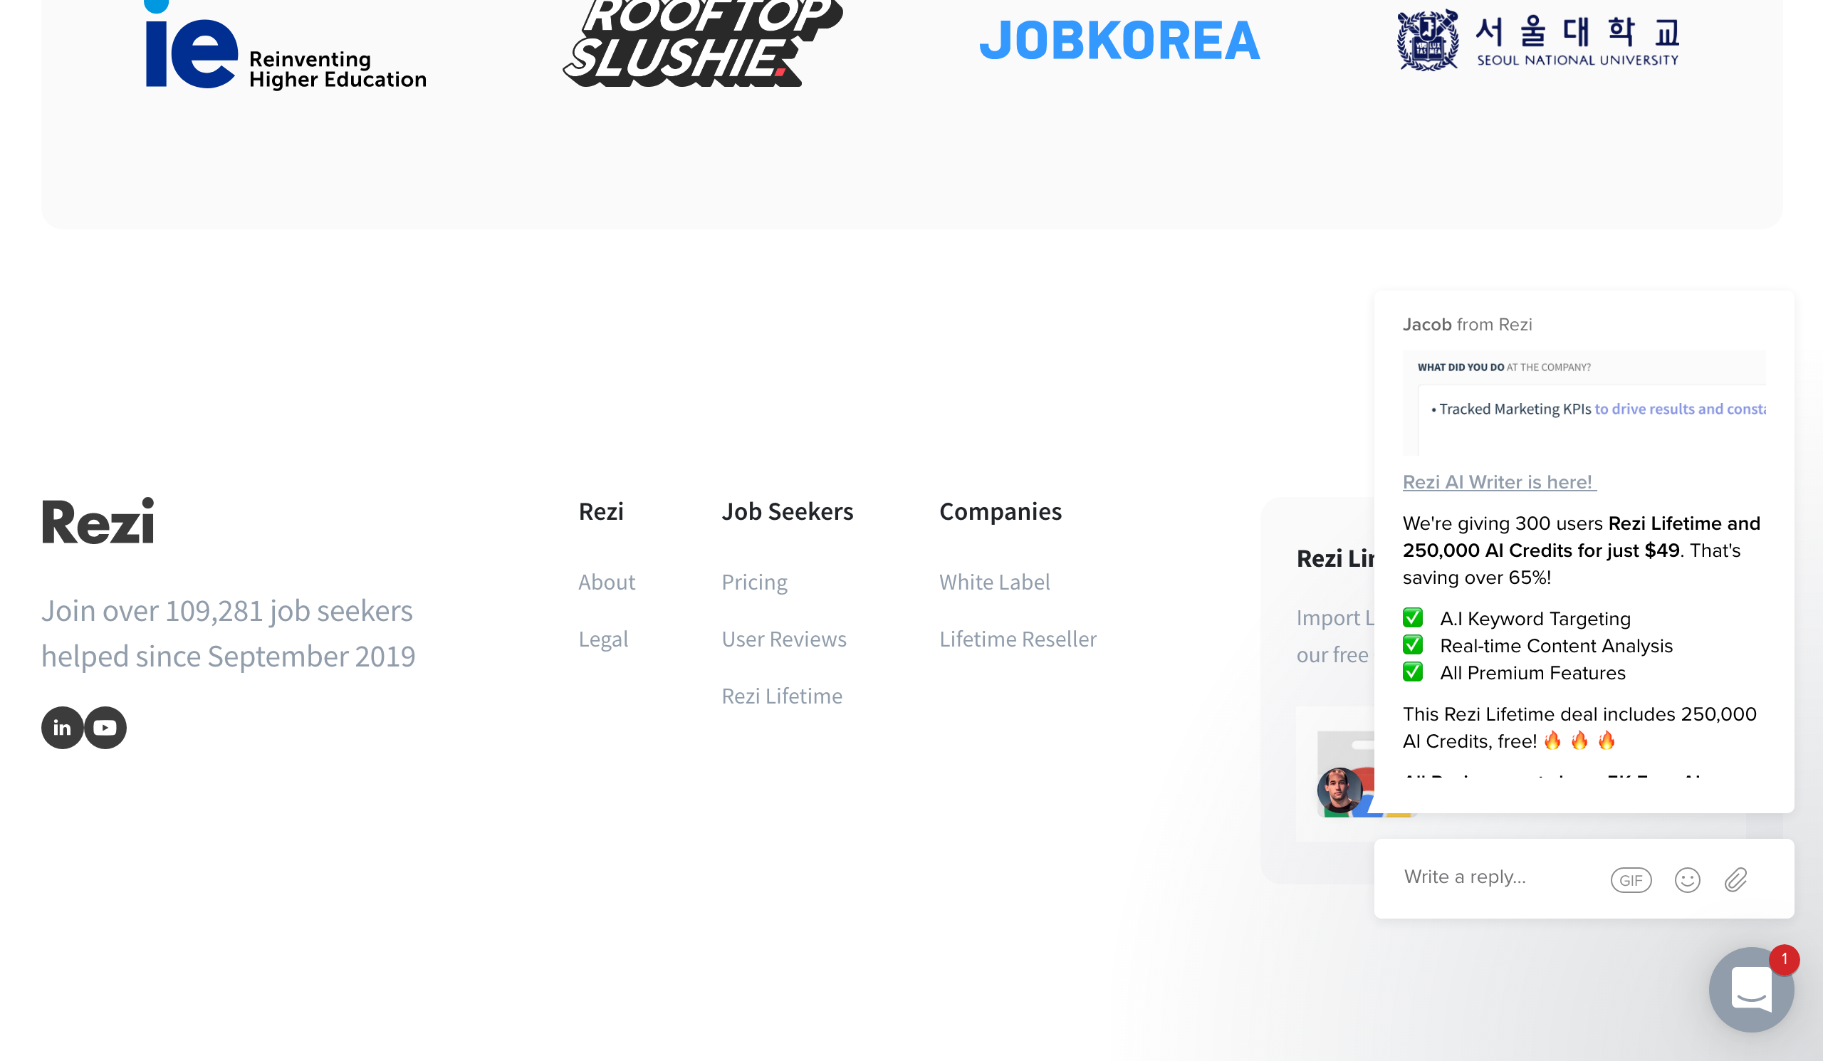Open Rezi Lifetime footer link
Screen dimensions: 1823x1061
pyautogui.click(x=781, y=696)
